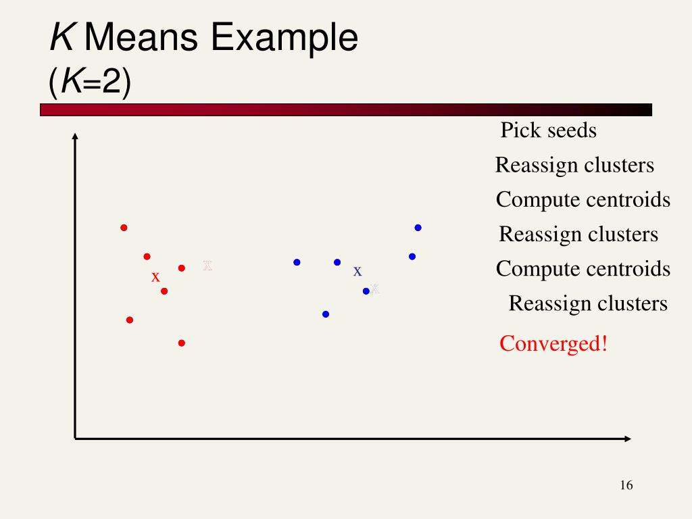Click the leftmost blue data point

pyautogui.click(x=297, y=262)
